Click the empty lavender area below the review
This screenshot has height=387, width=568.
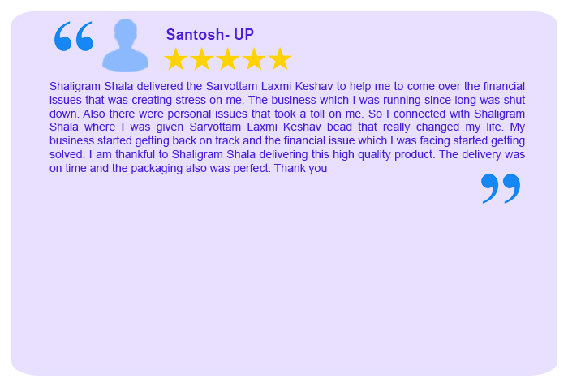pyautogui.click(x=284, y=282)
